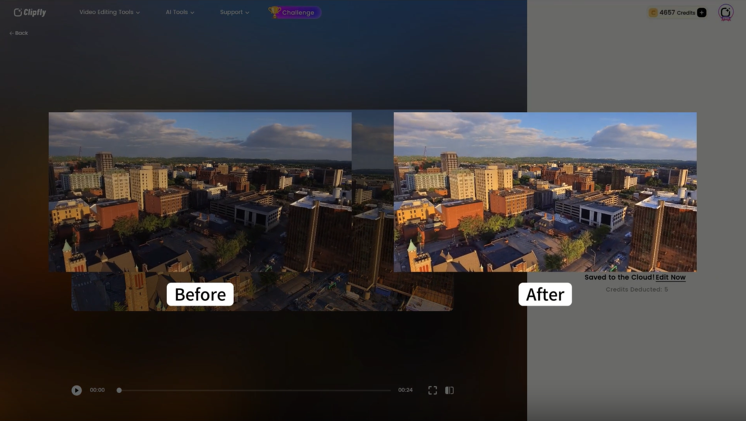Click the After label
This screenshot has height=421, width=746.
[x=545, y=294]
